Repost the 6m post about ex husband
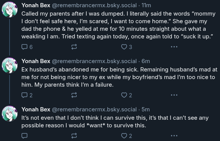The image size is (220, 141). point(74,95)
